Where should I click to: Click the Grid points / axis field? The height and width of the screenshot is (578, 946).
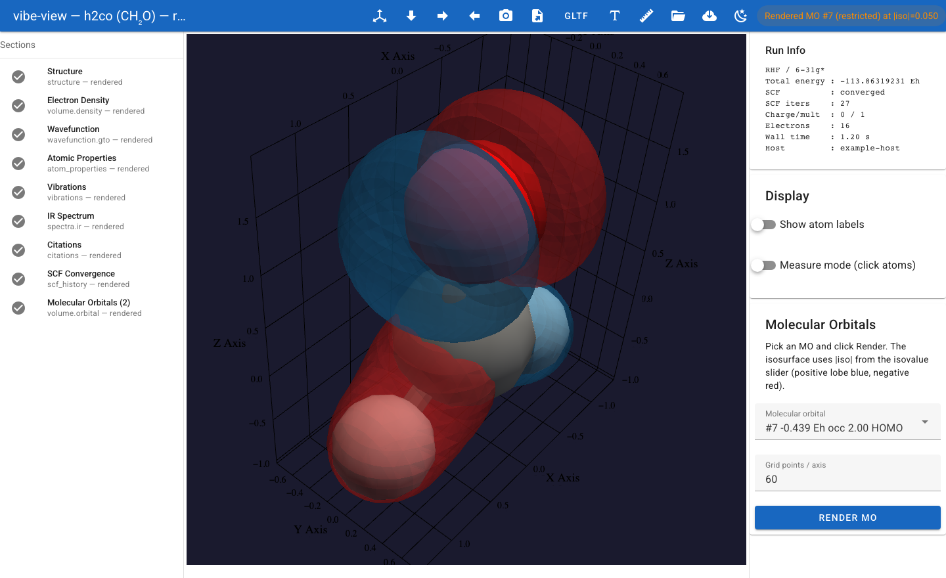(x=847, y=473)
